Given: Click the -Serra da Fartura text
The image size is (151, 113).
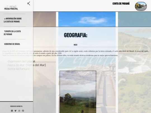Looking at the screenshot, I should (18, 69).
